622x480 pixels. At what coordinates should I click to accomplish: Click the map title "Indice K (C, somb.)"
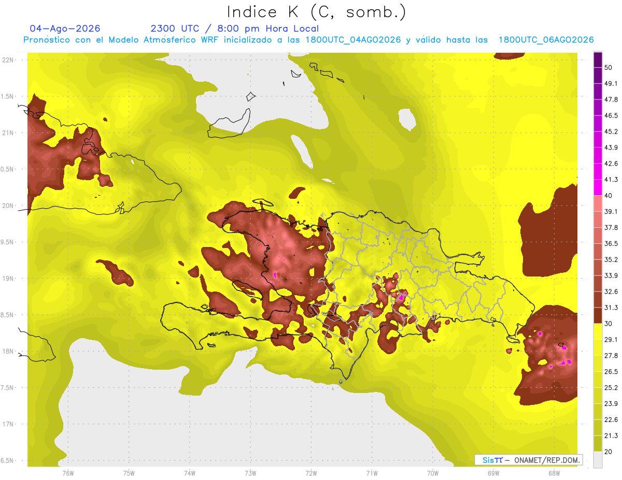pos(316,12)
